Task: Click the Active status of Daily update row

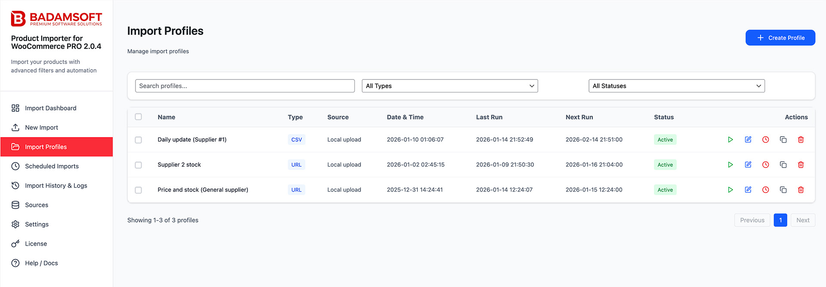Action: tap(665, 140)
